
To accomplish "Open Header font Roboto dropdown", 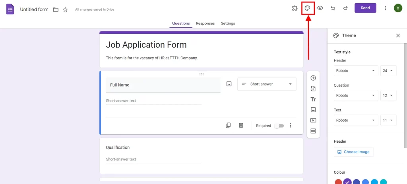I will point(356,71).
